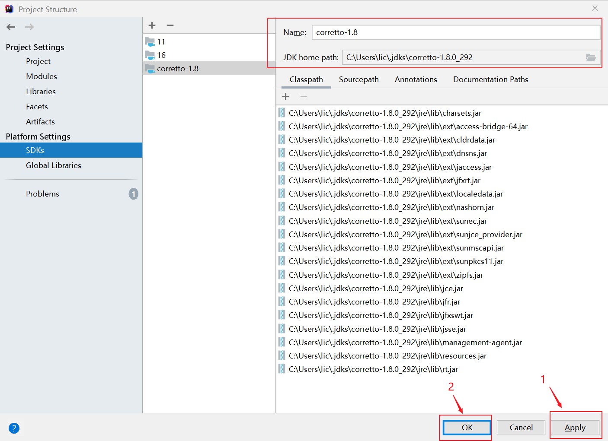Click the SDK 16 folder icon

[150, 55]
